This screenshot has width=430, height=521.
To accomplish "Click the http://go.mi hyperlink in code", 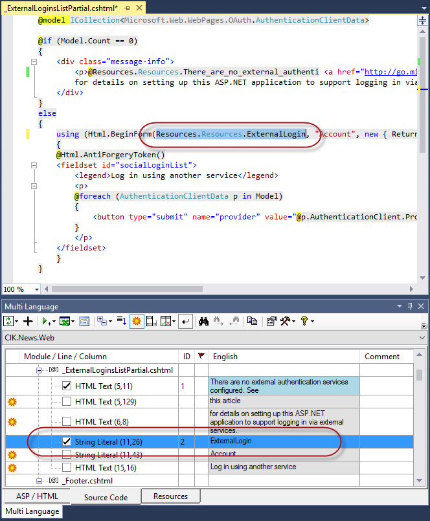I will [392, 72].
